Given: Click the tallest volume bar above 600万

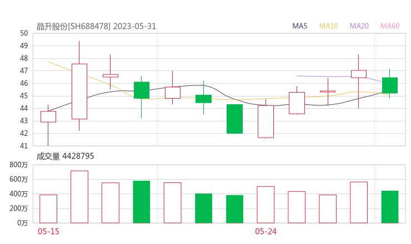Looking at the screenshot, I should (79, 197).
